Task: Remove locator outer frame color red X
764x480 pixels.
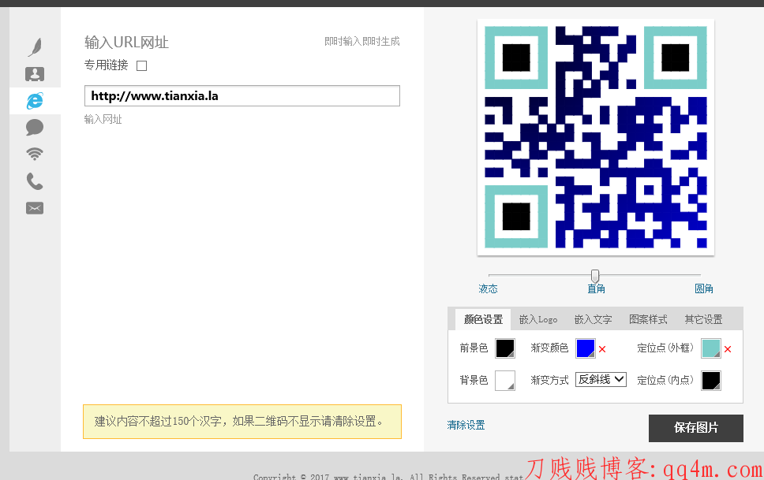Action: (728, 349)
